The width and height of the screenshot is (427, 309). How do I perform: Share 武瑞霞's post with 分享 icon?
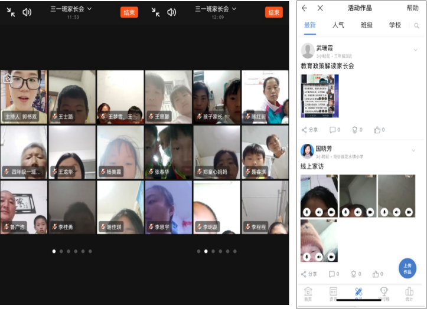coord(309,130)
